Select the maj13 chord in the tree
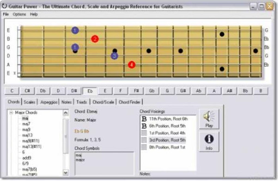Screen dimensions: 278x181 click(x=27, y=135)
